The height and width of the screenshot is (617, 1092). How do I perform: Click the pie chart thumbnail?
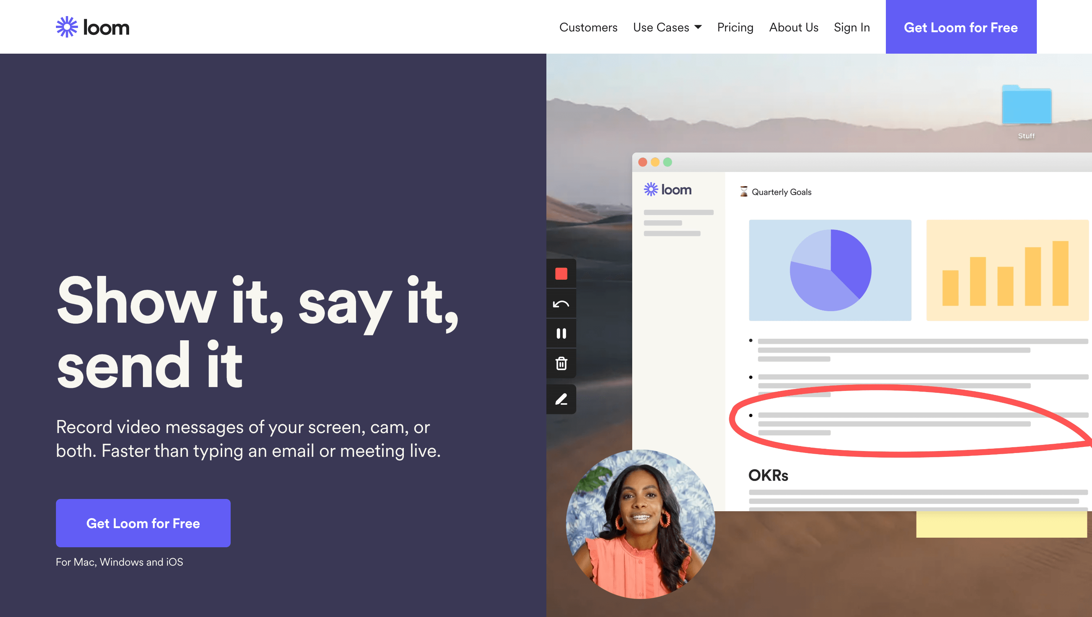click(830, 270)
